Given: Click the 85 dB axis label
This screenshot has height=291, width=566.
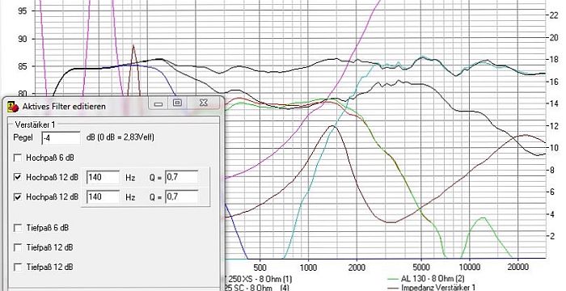Looking at the screenshot, I should click(22, 67).
